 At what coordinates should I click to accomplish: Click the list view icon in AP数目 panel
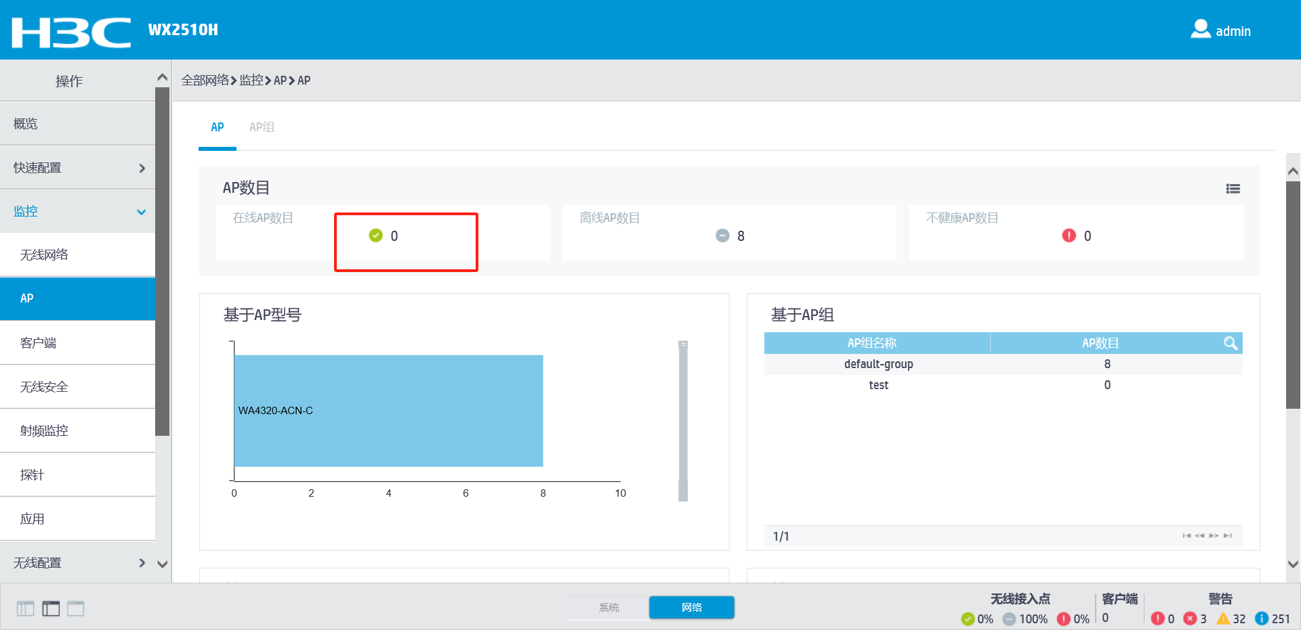(1233, 189)
